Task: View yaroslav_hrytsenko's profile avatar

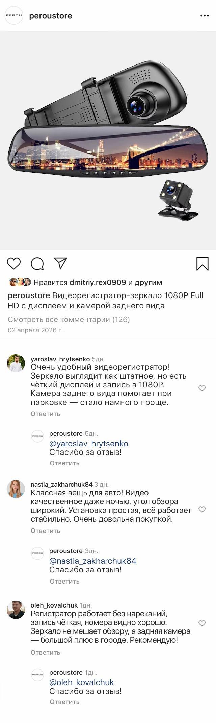Action: coord(16,363)
